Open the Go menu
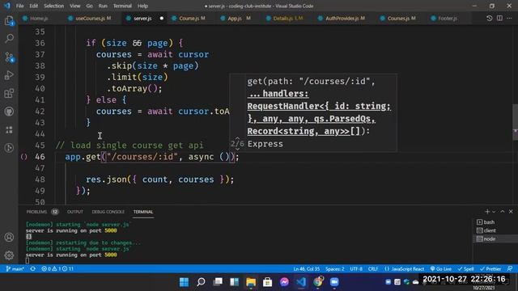Image resolution: width=518 pixels, height=291 pixels. [89, 6]
